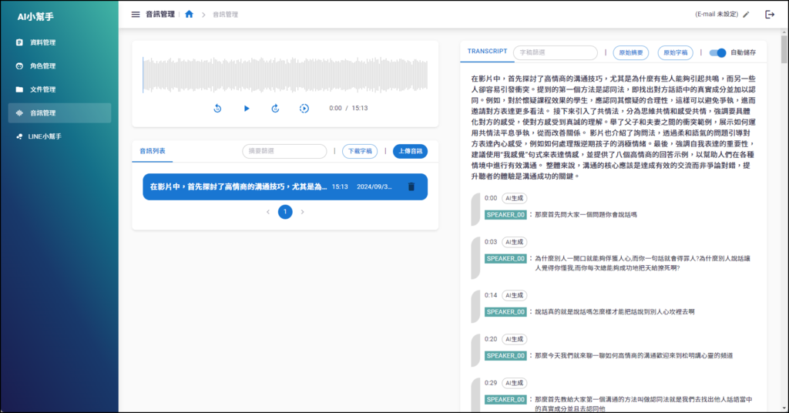Switch to the 音訊列表 tab
Viewport: 789px width, 413px height.
click(x=153, y=151)
